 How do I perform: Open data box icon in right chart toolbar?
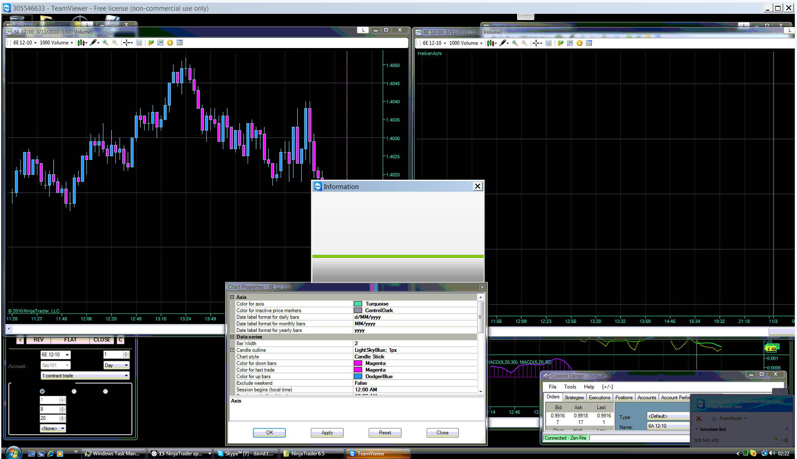(x=548, y=43)
